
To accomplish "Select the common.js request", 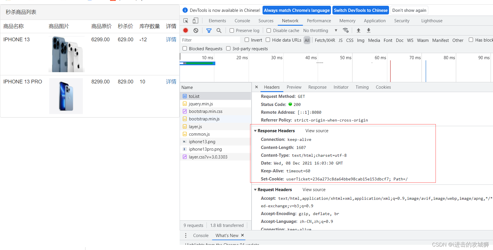I will tap(215, 134).
